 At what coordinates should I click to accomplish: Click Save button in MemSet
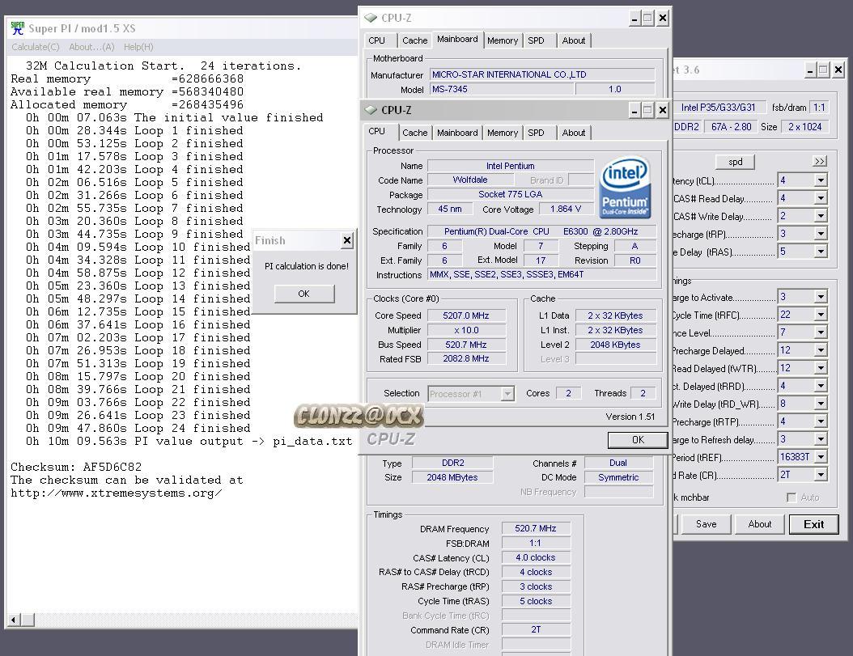point(706,524)
